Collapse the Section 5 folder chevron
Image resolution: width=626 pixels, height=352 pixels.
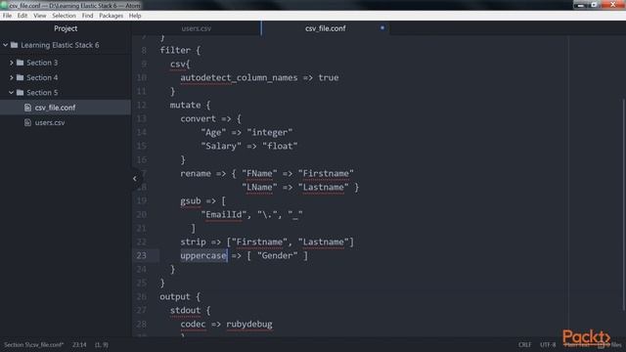(11, 93)
